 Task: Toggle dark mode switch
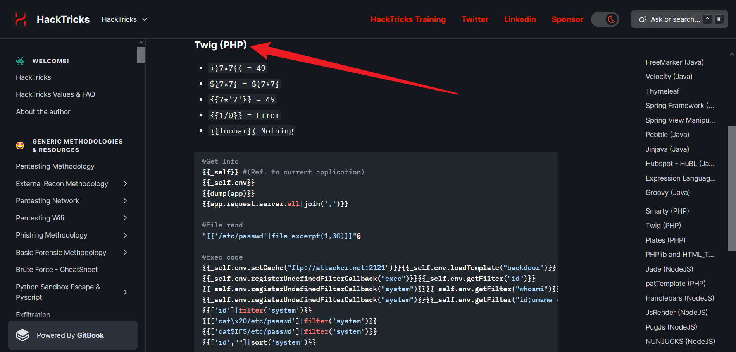pyautogui.click(x=605, y=19)
